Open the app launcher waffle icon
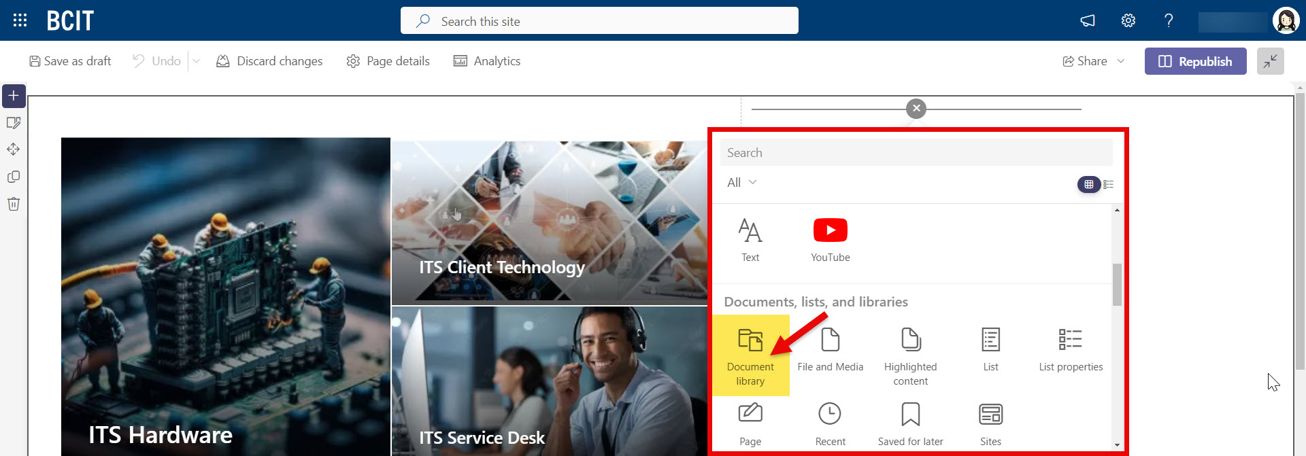The image size is (1306, 456). 20,20
